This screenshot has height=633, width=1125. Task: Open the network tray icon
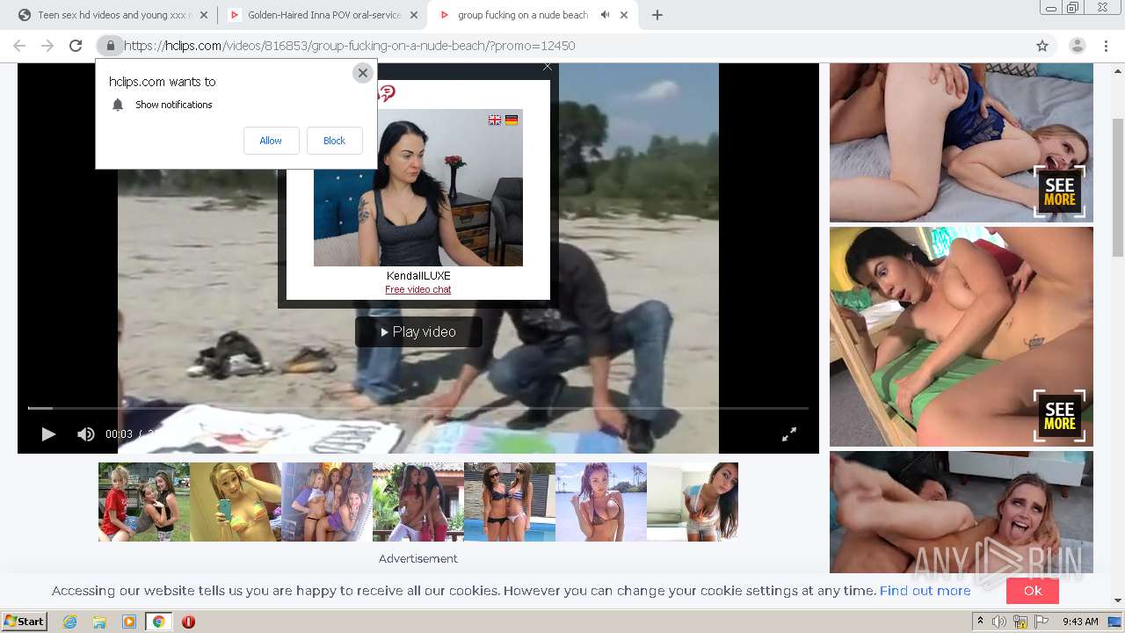click(x=1020, y=622)
